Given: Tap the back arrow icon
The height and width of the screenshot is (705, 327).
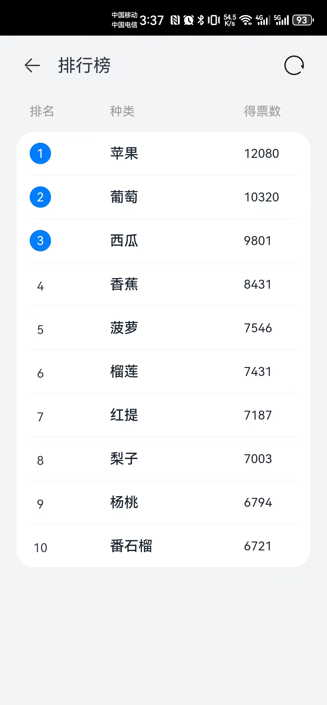Looking at the screenshot, I should [x=32, y=65].
